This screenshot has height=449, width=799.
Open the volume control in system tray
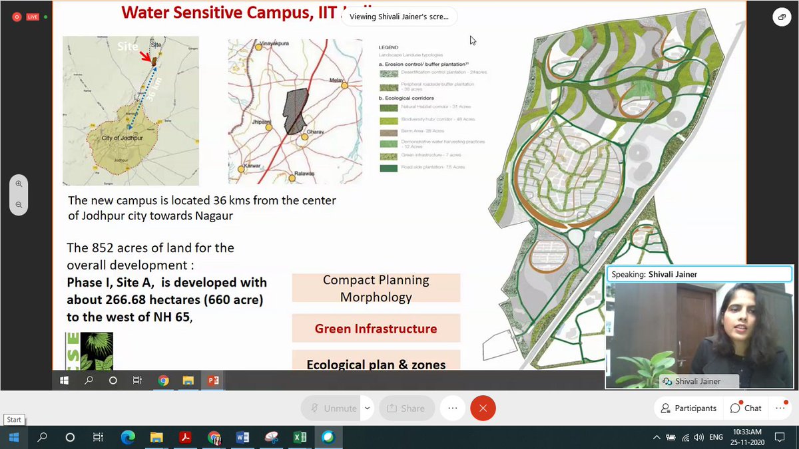[698, 437]
